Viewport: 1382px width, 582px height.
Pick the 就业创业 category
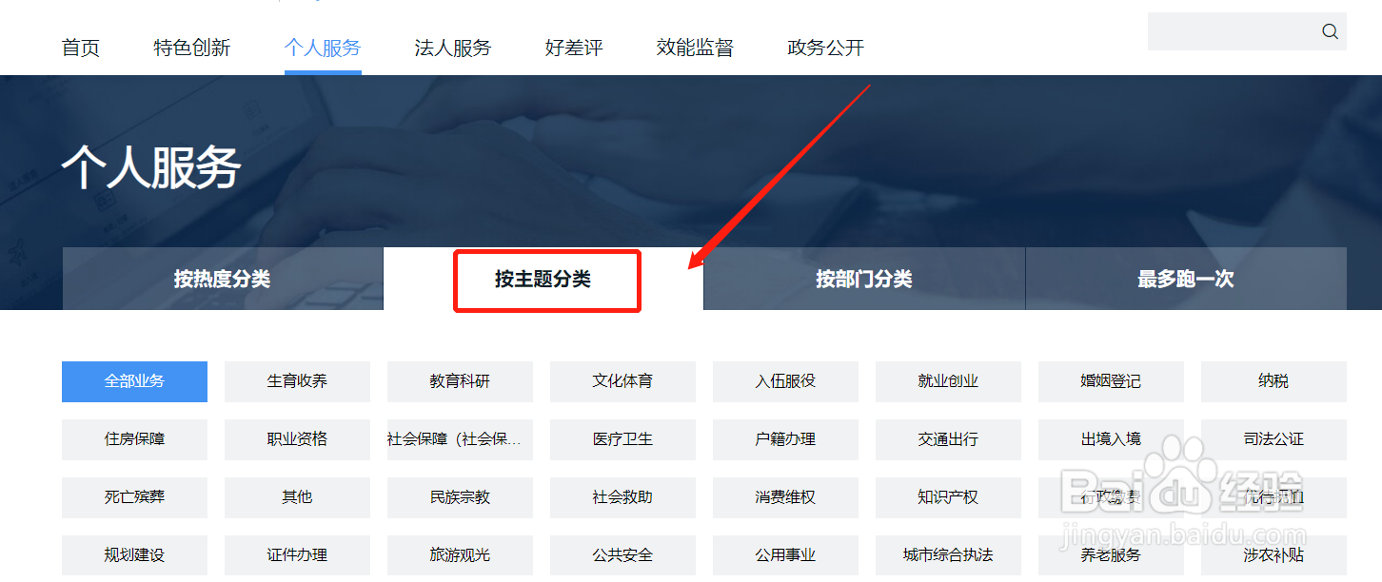coord(948,381)
